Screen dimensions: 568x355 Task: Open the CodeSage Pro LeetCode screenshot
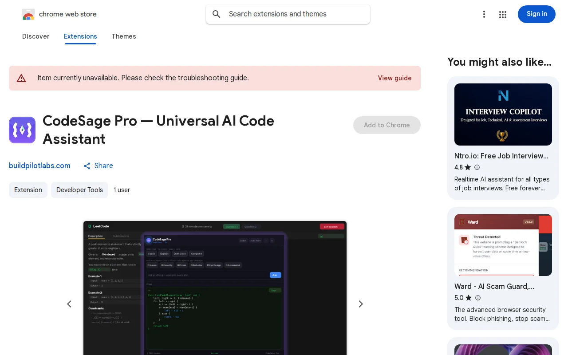click(215, 288)
